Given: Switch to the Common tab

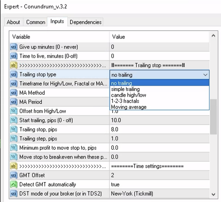Looking at the screenshot, I should pos(36,22).
